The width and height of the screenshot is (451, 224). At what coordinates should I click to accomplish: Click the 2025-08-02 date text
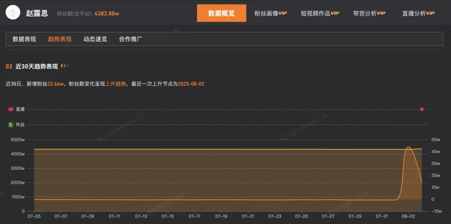pos(191,84)
